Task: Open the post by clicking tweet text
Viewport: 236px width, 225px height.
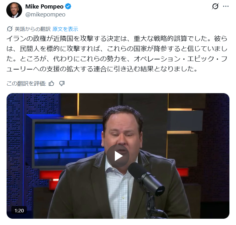Action: 117,54
